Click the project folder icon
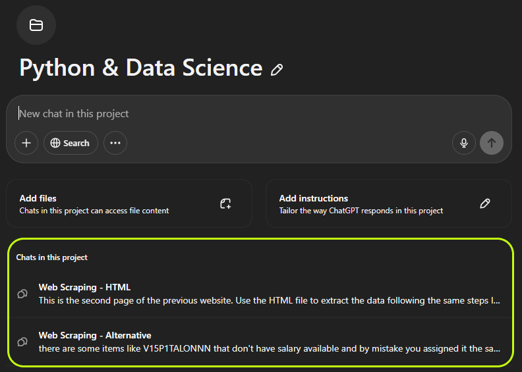This screenshot has width=522, height=372. pyautogui.click(x=36, y=25)
